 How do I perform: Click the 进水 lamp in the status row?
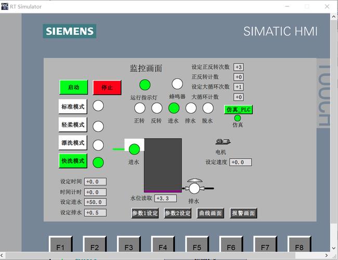pyautogui.click(x=174, y=108)
